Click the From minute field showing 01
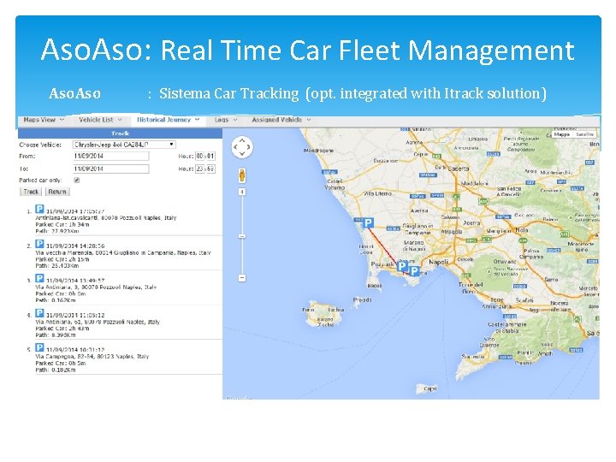This screenshot has width=616, height=462. pyautogui.click(x=211, y=156)
